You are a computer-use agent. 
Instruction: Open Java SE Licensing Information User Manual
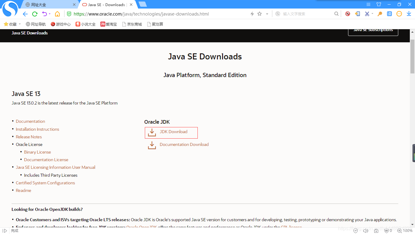pyautogui.click(x=55, y=167)
